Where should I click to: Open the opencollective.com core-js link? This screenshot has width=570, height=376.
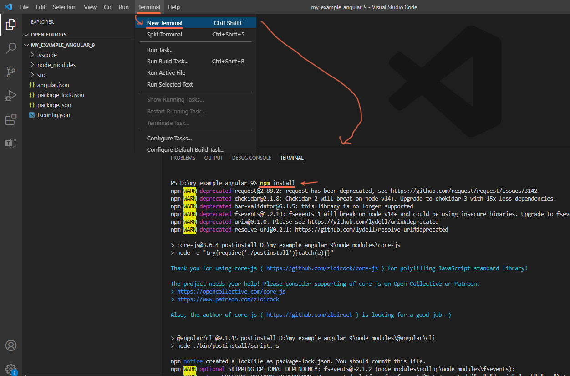(x=231, y=291)
